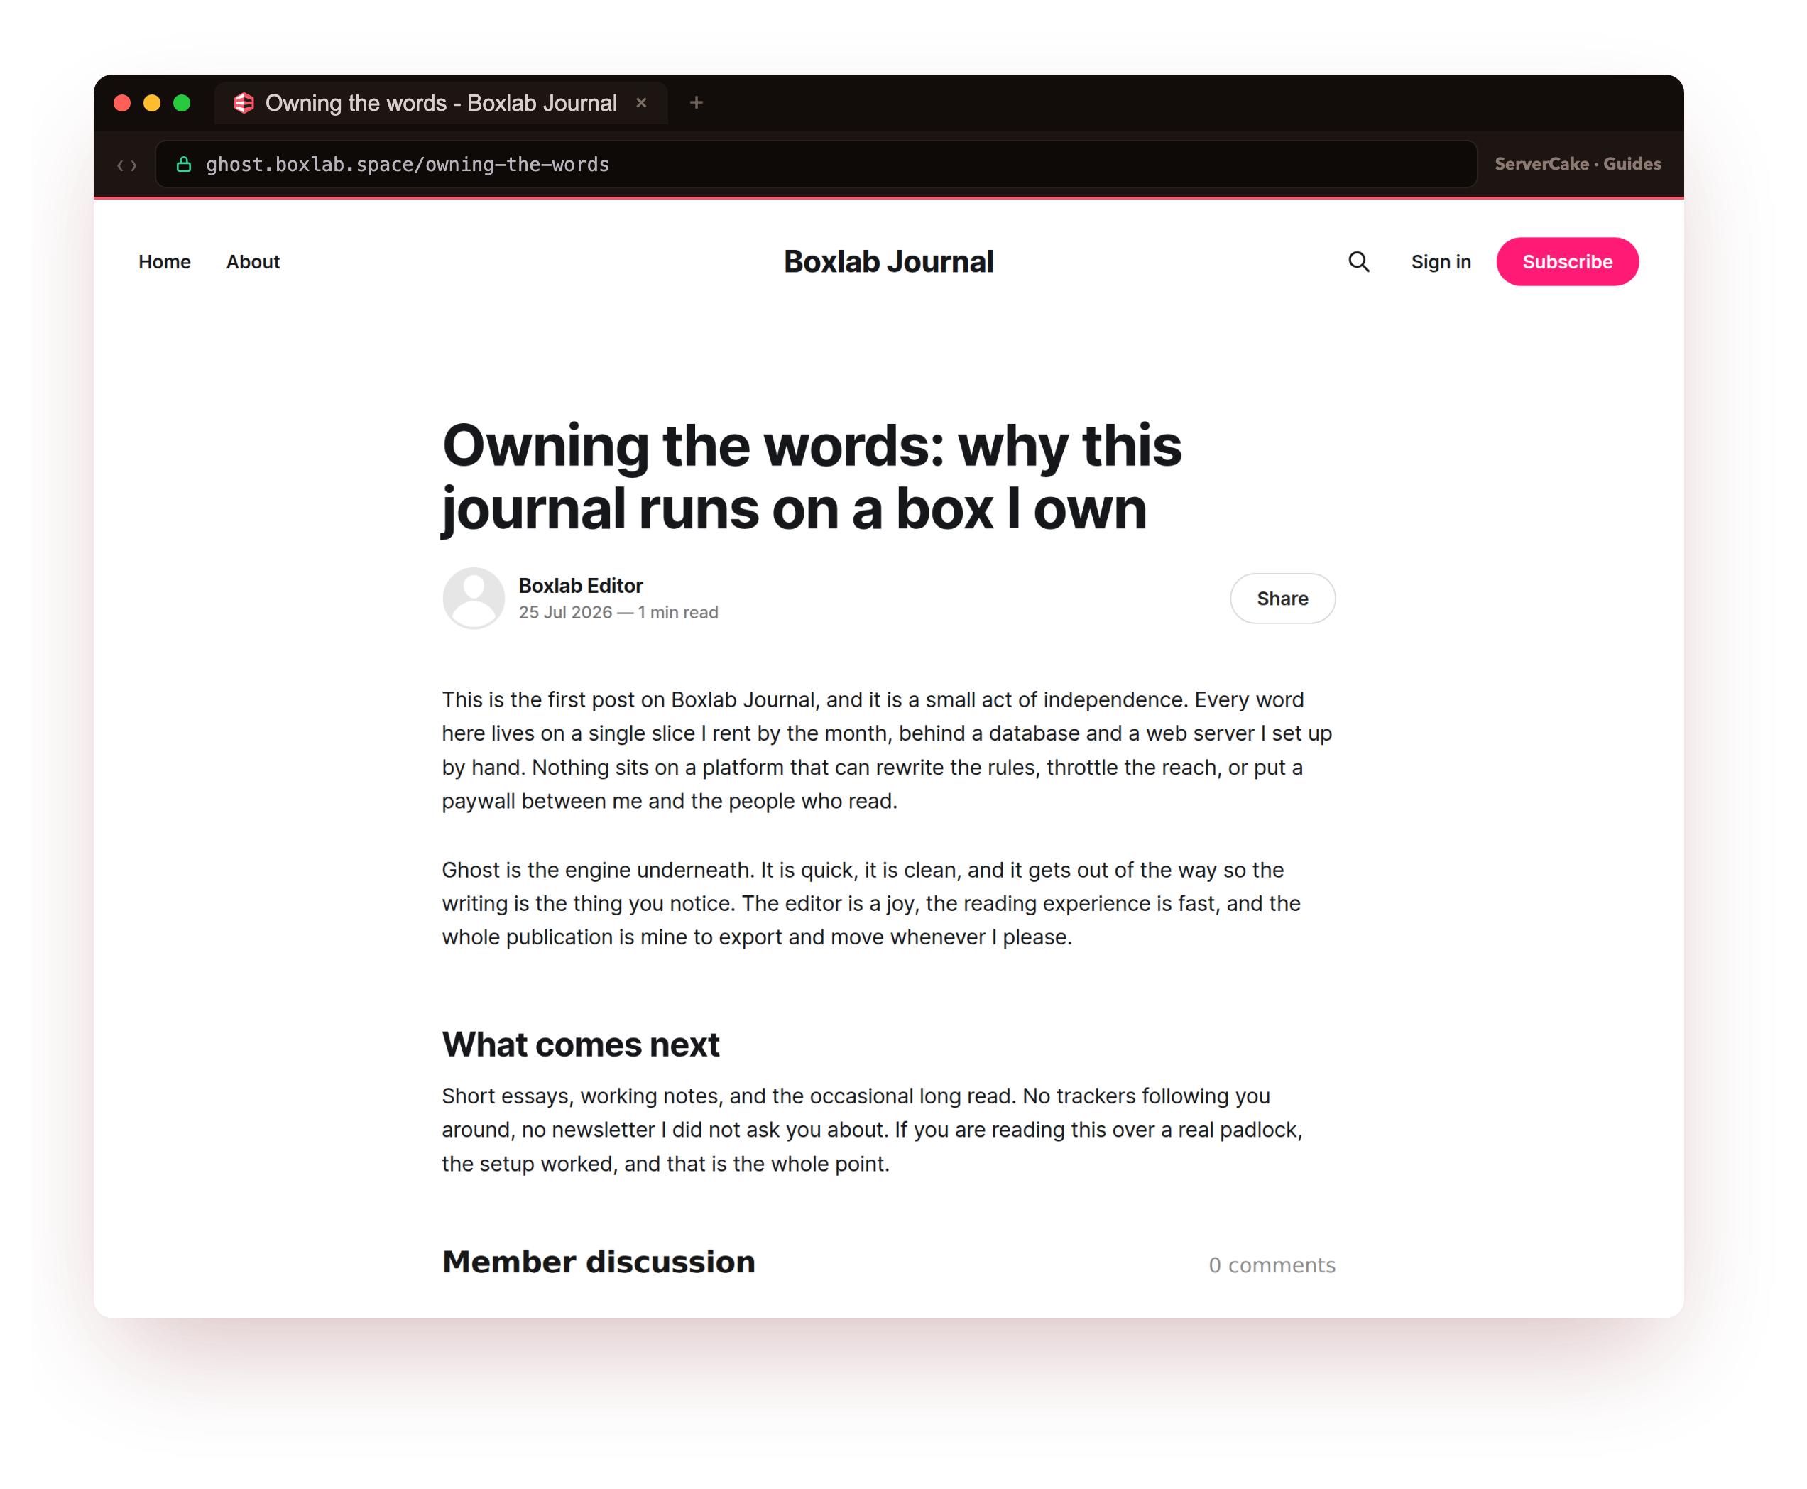
Task: Open a new tab with plus icon
Action: (697, 103)
